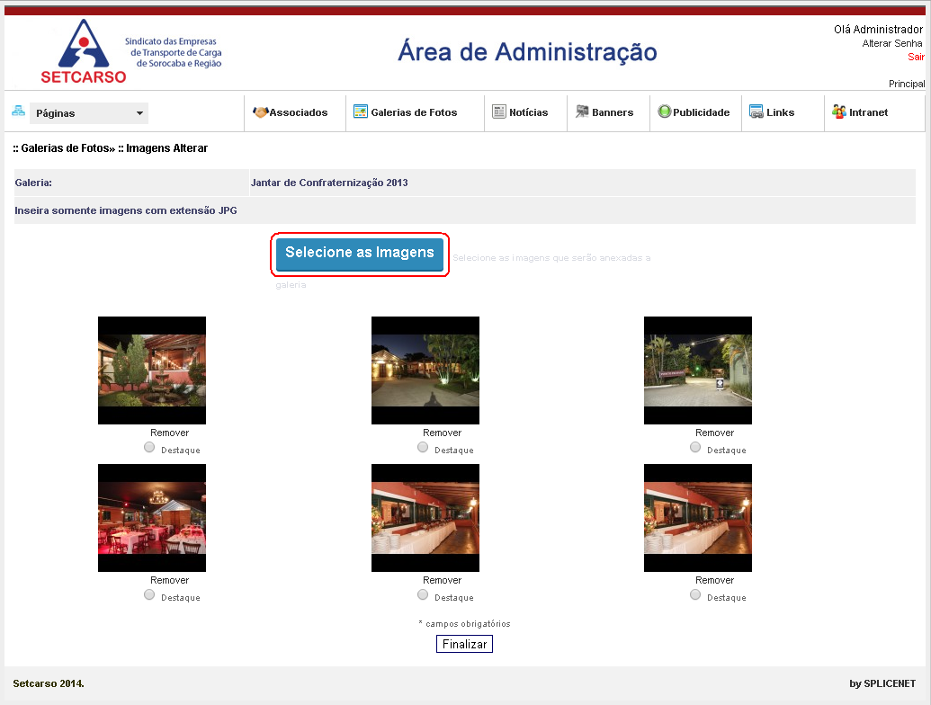
Task: Click the Sair logout link
Action: click(916, 57)
